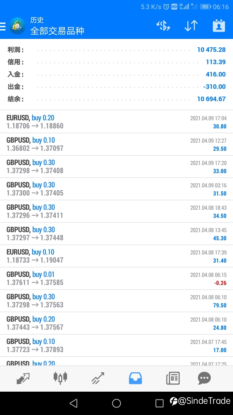Select GBPUSD buy 0.10 trade at 12:27
Viewport: 233px width, 415px height.
click(116, 144)
